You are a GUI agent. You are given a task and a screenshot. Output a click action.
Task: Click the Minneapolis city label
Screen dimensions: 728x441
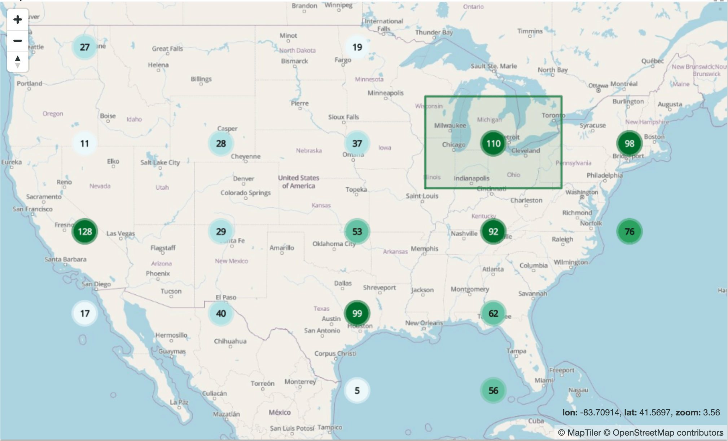[385, 93]
